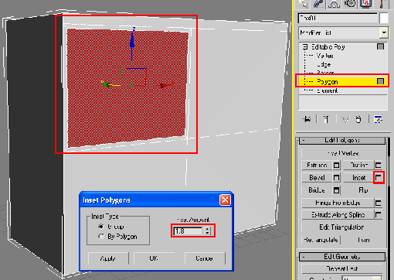
Task: Collapse the Edit Polygons rollout
Action: click(341, 140)
